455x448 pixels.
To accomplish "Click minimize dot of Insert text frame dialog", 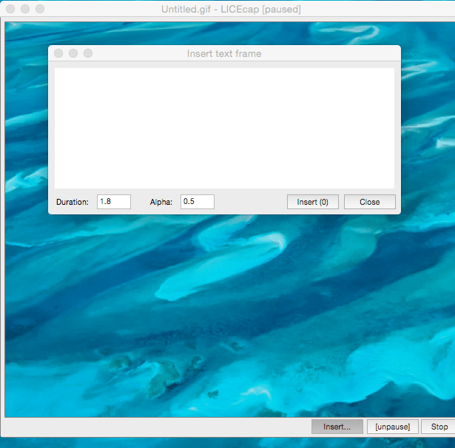I will pos(73,53).
